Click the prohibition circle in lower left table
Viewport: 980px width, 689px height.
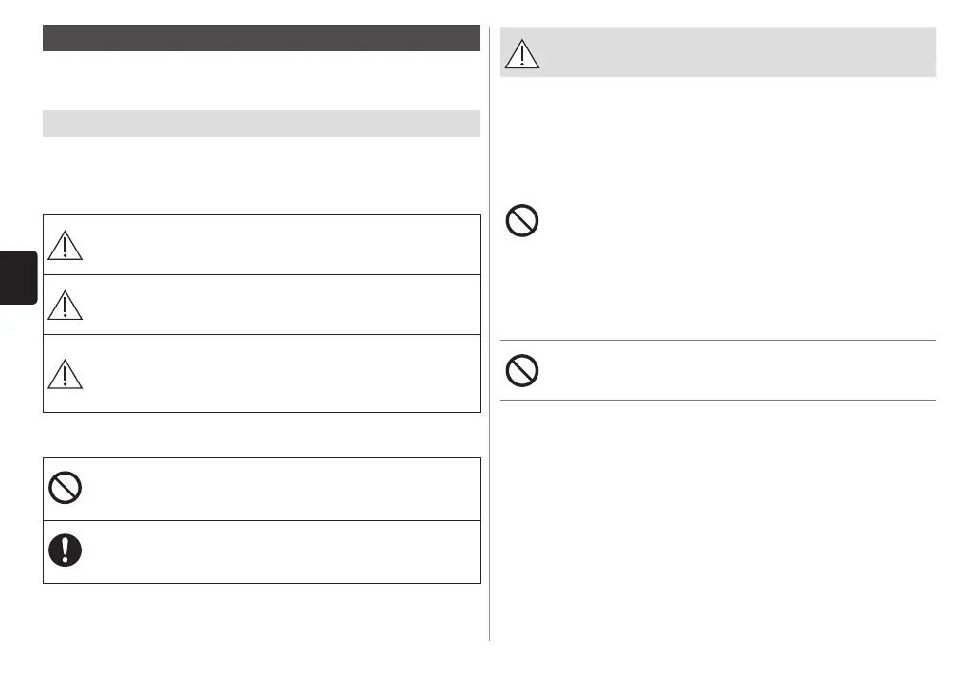[65, 489]
